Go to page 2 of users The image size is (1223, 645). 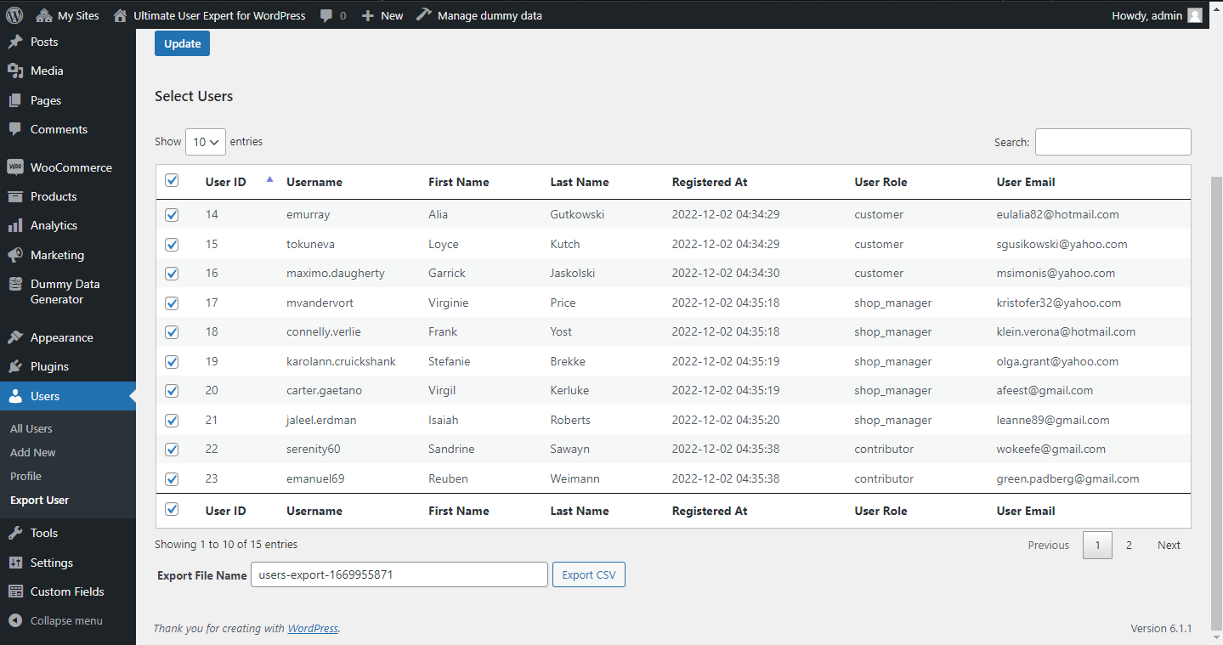1129,545
